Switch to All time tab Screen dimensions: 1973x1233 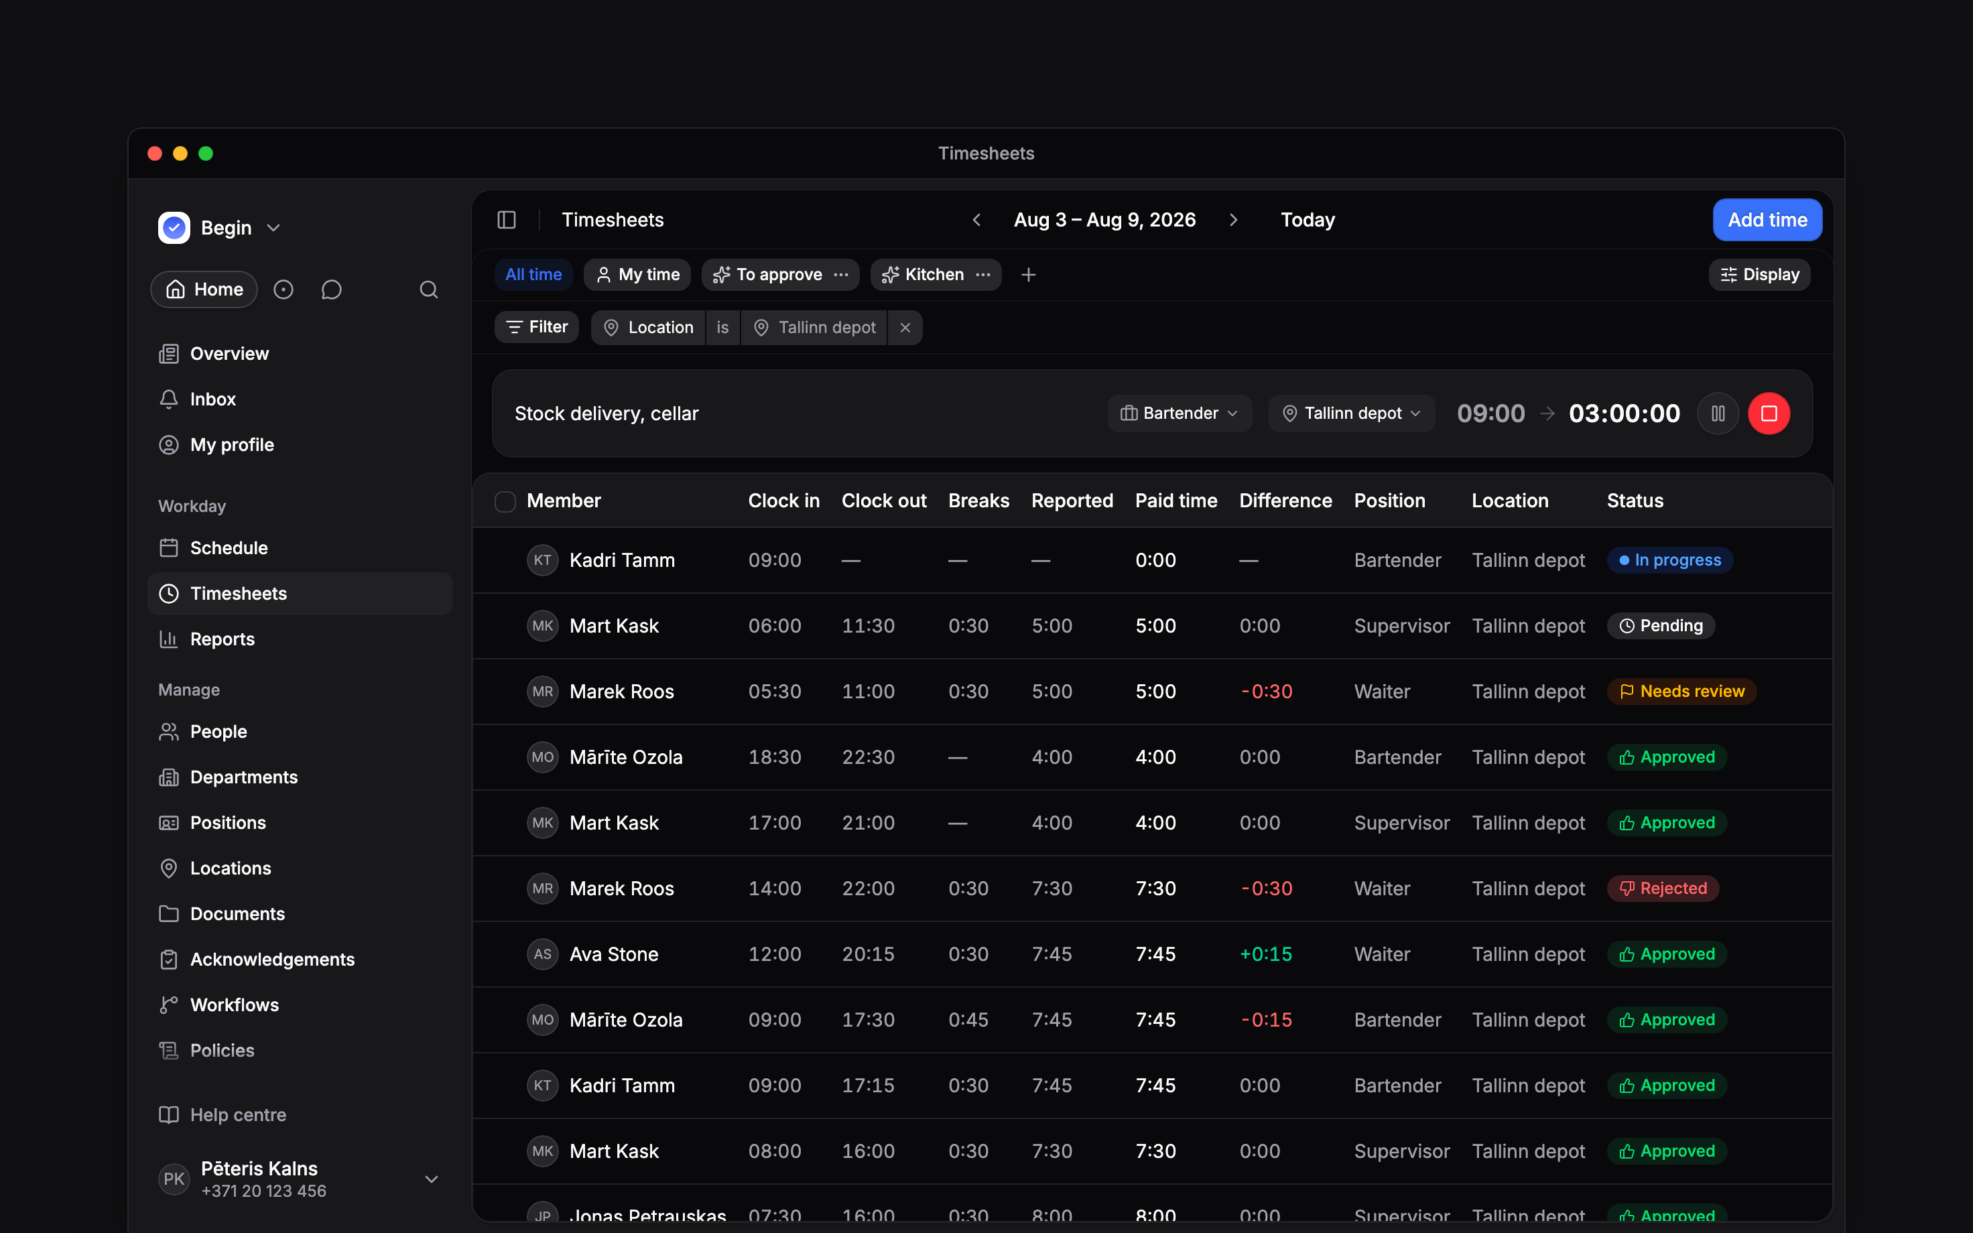[533, 275]
